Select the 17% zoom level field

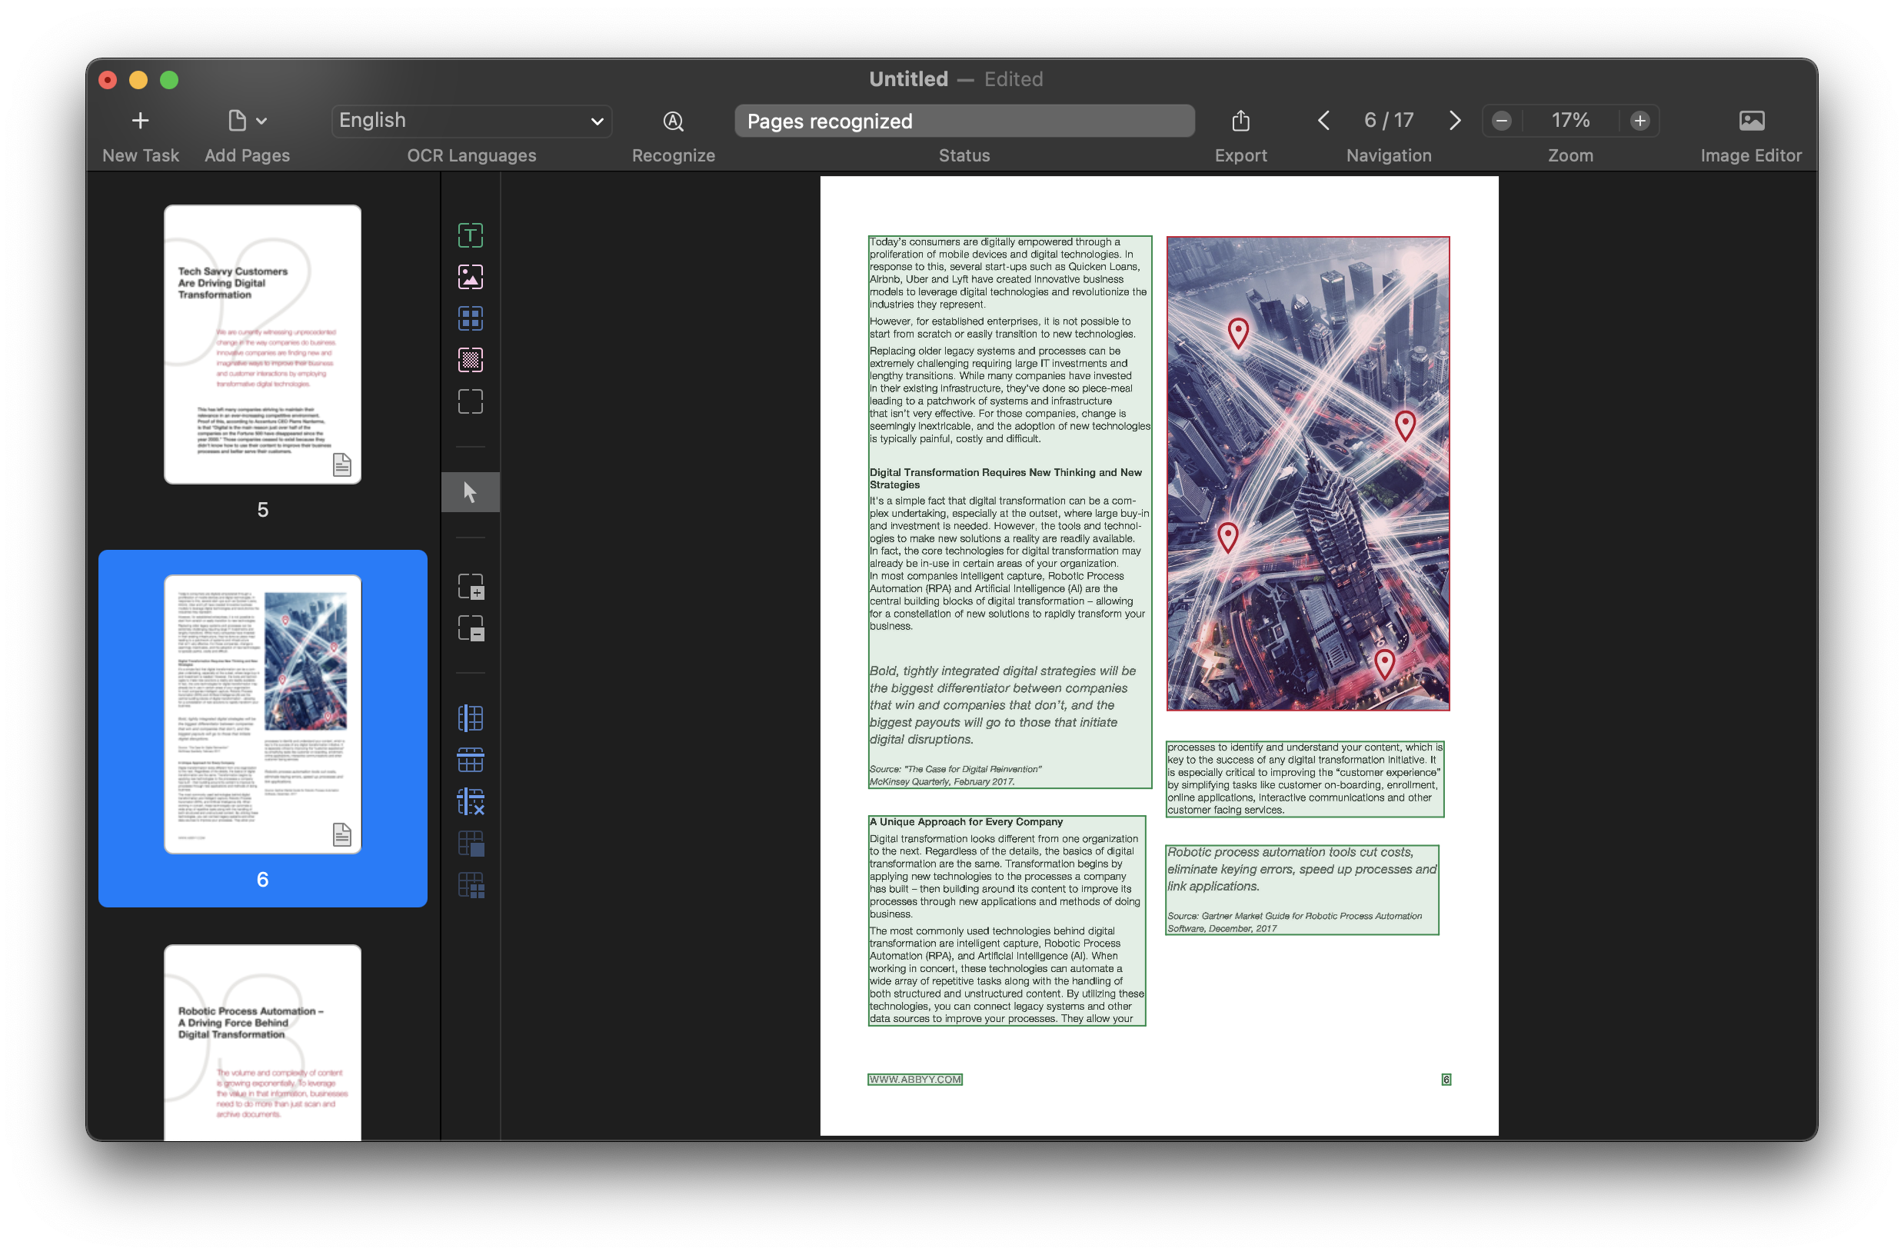pyautogui.click(x=1568, y=119)
